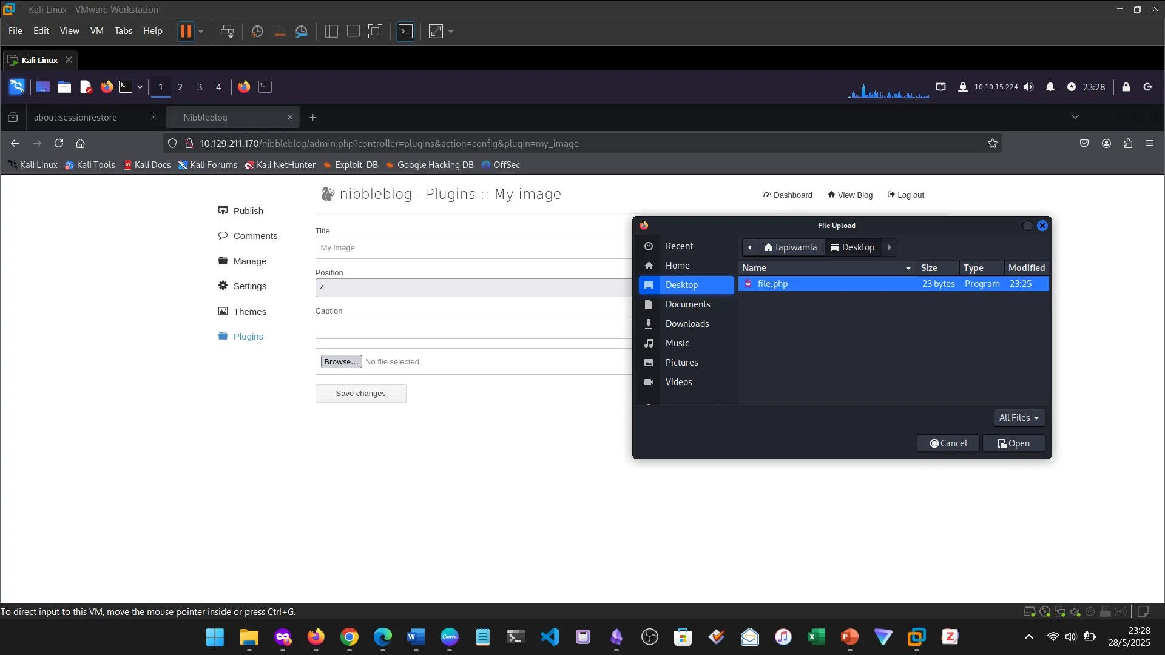Toggle Enhanced Tracking Protection shield

[173, 143]
